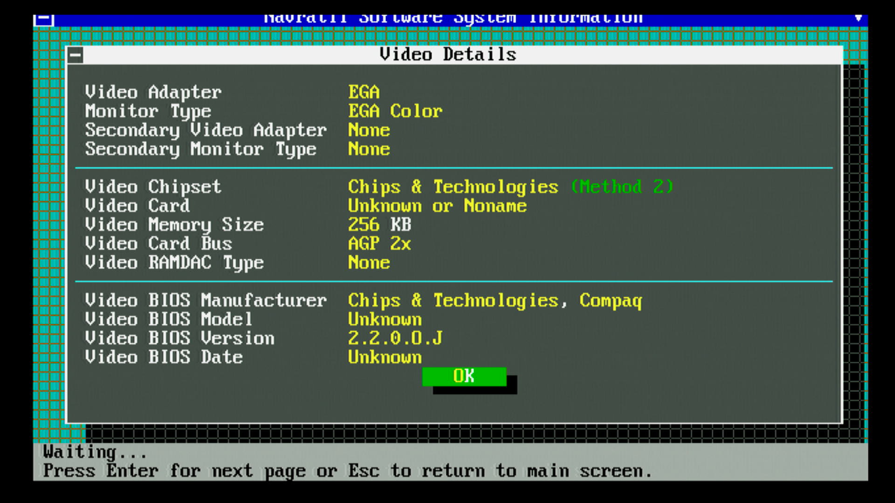Click the 2.2.0.0.J BIOS version value
Image resolution: width=895 pixels, height=503 pixels.
point(395,338)
